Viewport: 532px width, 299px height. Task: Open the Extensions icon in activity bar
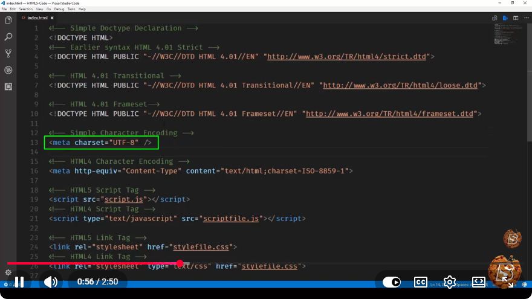coord(8,86)
